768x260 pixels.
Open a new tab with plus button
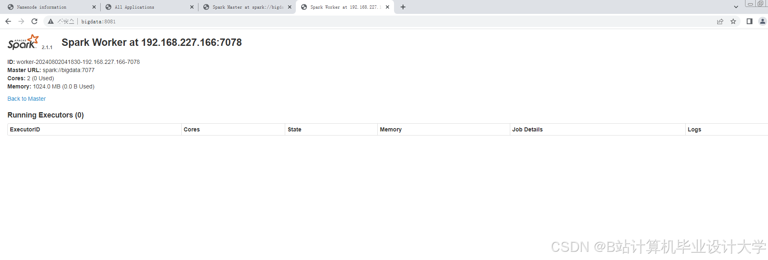pyautogui.click(x=403, y=7)
